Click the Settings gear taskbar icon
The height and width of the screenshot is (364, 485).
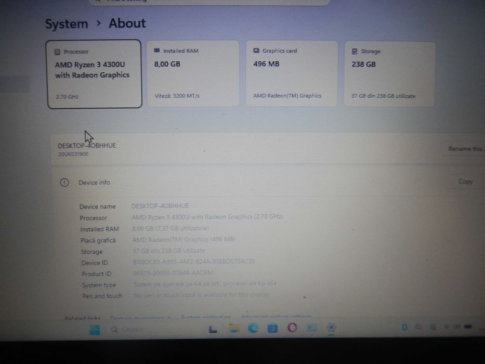(331, 328)
